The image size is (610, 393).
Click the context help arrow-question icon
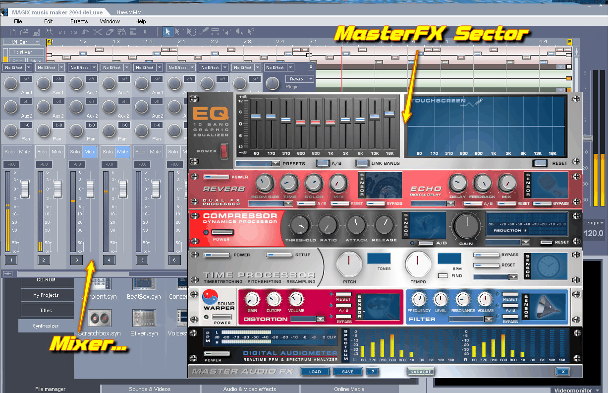click(x=251, y=32)
